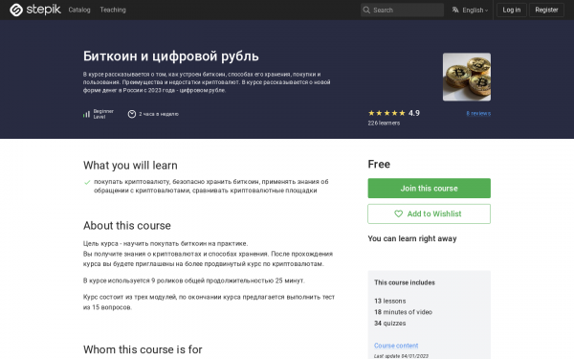Click the Register button
574x359 pixels.
pos(546,10)
